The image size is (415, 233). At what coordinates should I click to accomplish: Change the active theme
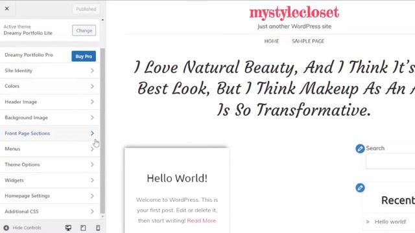pos(84,30)
